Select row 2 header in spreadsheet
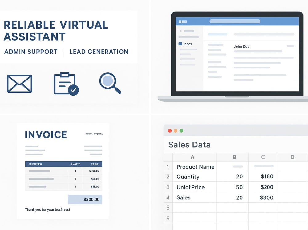The width and height of the screenshot is (308, 230). [x=168, y=177]
